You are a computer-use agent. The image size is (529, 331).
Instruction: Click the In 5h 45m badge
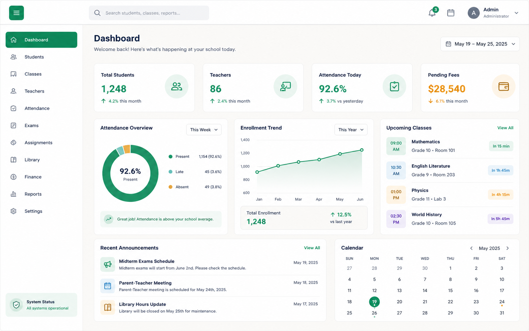coord(500,219)
